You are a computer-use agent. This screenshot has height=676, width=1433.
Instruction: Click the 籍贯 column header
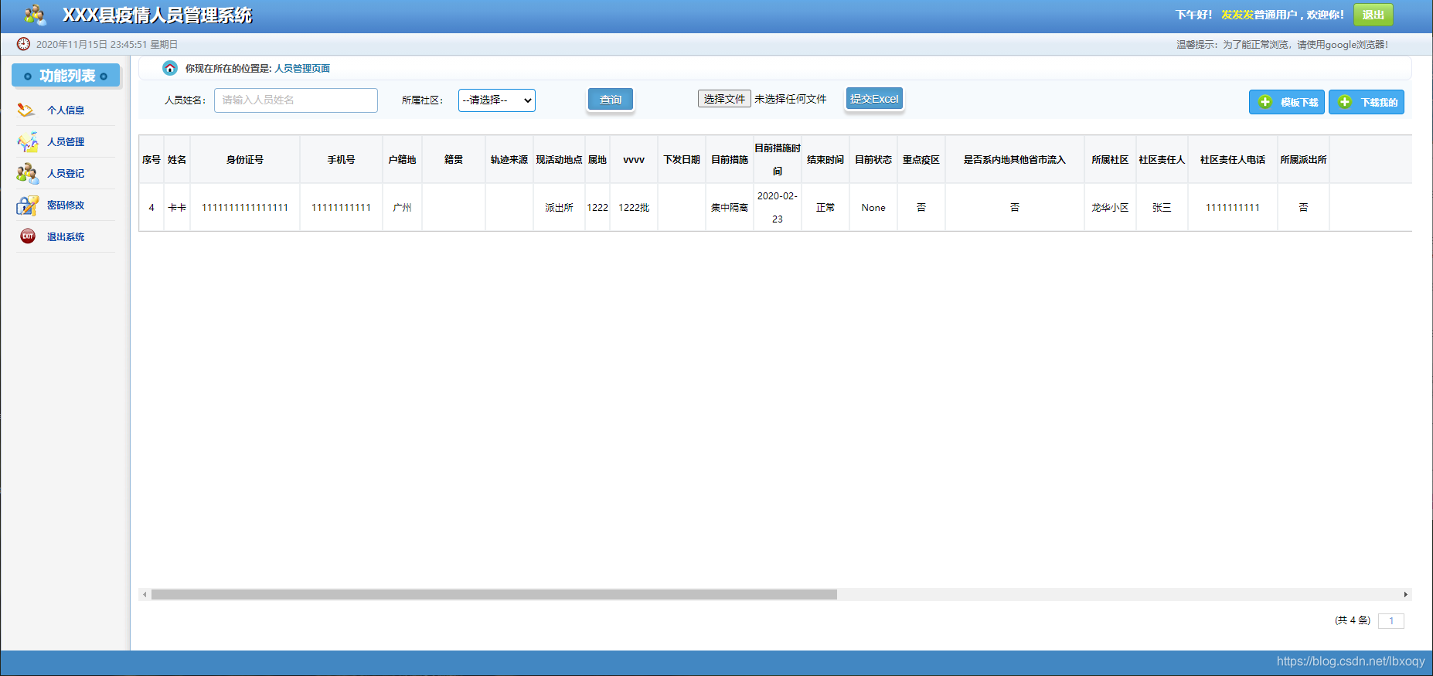[x=454, y=160]
